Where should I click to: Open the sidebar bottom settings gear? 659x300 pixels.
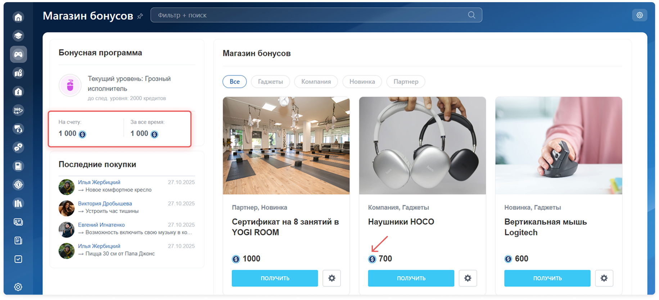coord(18,287)
